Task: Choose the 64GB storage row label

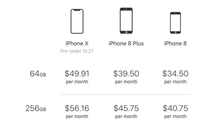Action: (x=38, y=74)
